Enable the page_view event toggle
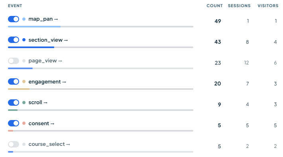This screenshot has height=157, width=283. coord(14,61)
